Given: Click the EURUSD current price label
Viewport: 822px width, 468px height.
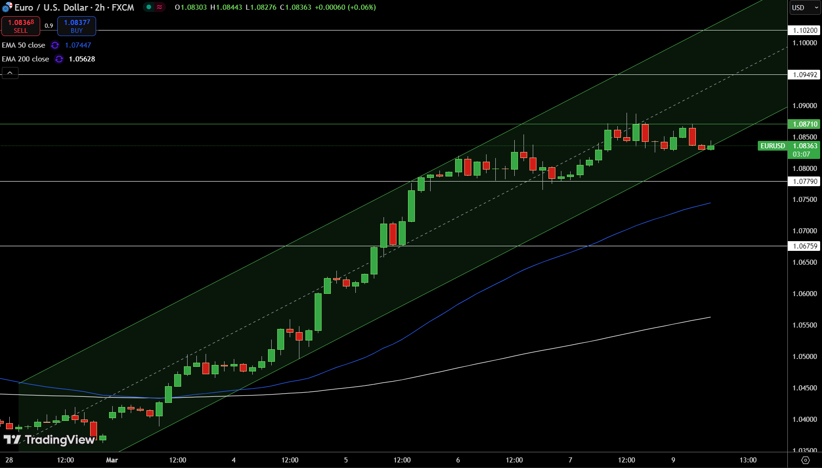Looking at the screenshot, I should [773, 146].
